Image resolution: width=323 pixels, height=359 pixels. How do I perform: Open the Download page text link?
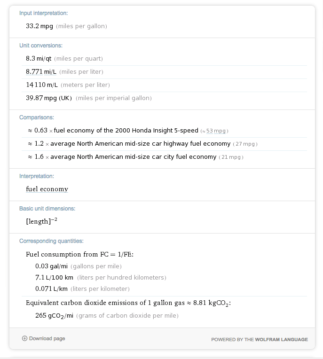[47, 338]
